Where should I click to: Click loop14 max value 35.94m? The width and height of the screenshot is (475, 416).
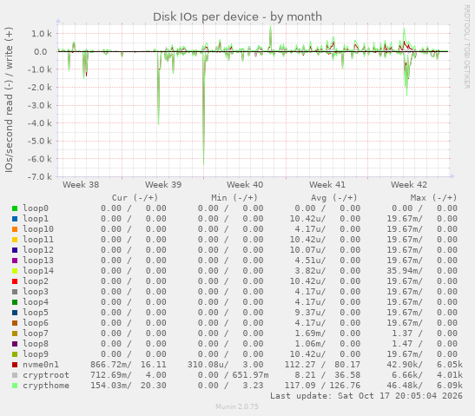[x=405, y=271]
